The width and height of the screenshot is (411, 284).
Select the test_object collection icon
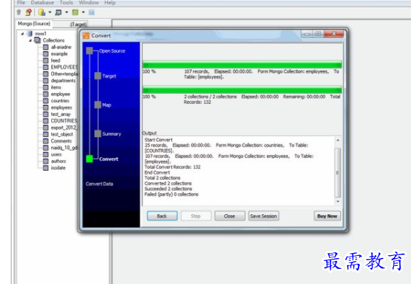(x=45, y=134)
